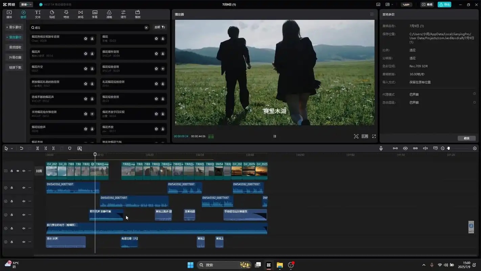Select the split clip tool in timeline toolbar
Viewport: 481px width, 271px height.
tap(38, 148)
